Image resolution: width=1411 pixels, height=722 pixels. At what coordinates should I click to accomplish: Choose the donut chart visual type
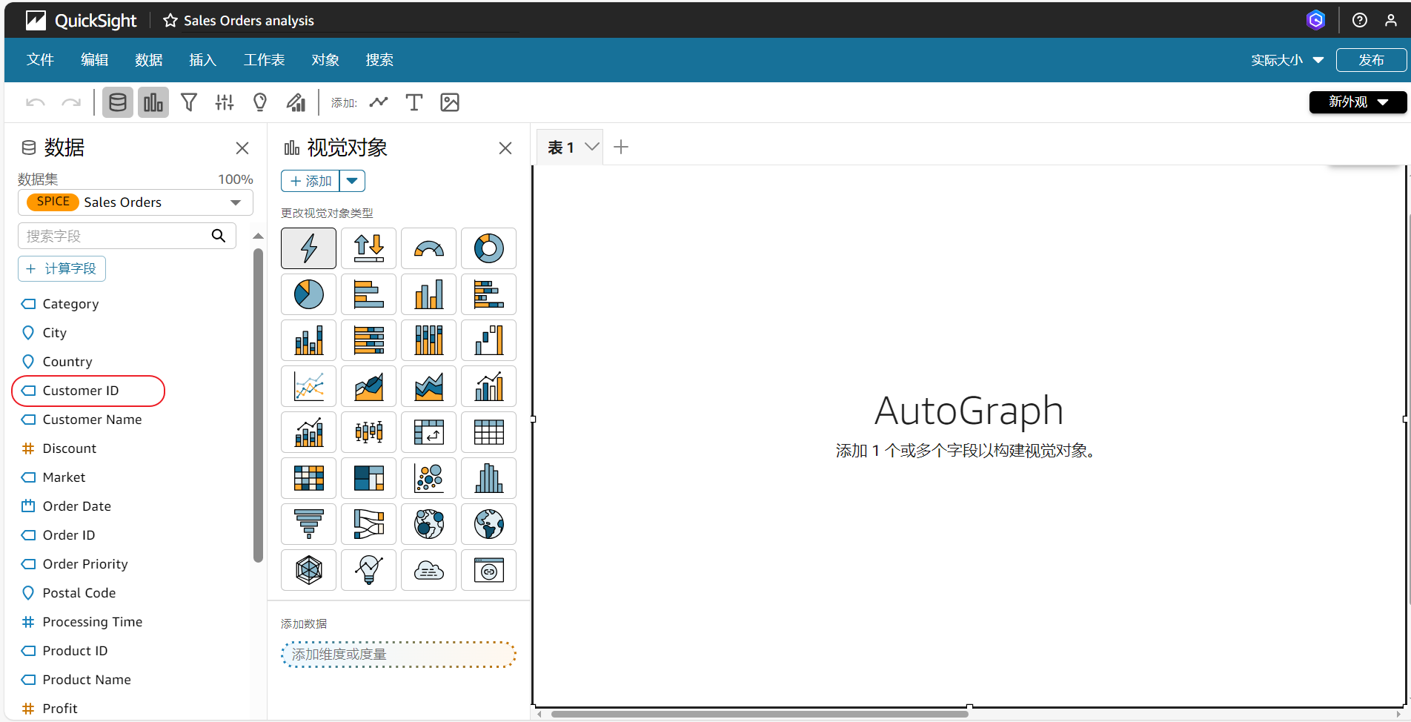point(488,248)
